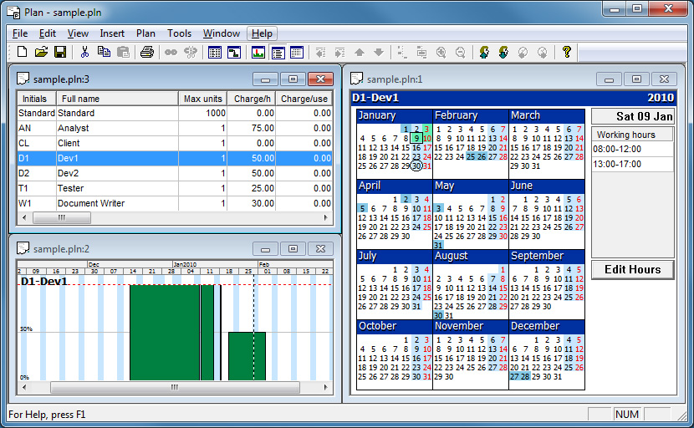
Task: Open the Insert menu
Action: click(112, 33)
